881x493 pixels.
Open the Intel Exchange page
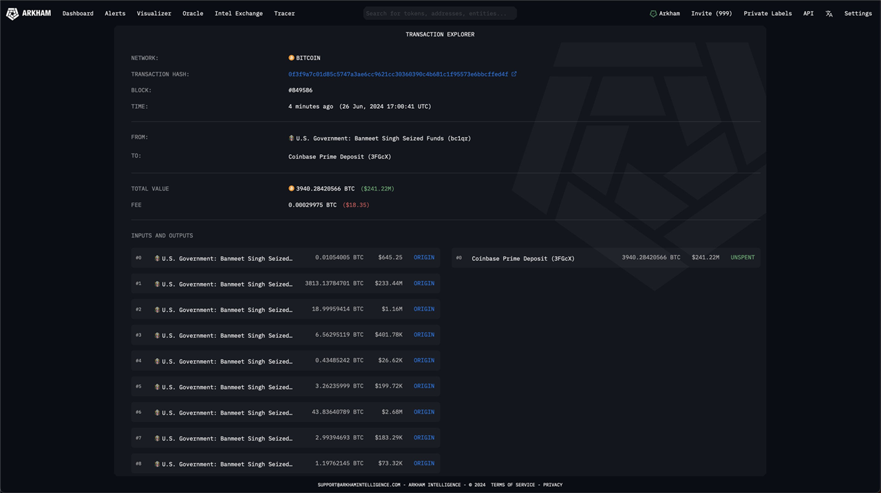(239, 13)
